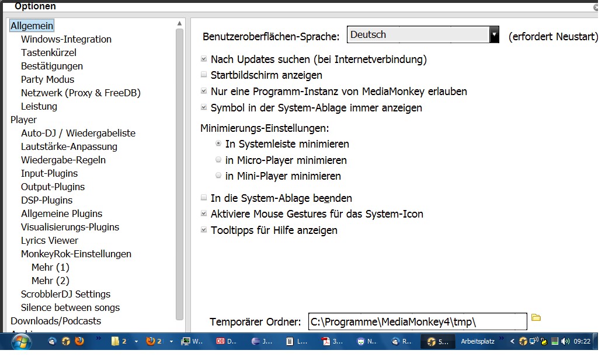The height and width of the screenshot is (357, 605).
Task: Launch Firefox from the quick launch bar
Action: (x=79, y=341)
